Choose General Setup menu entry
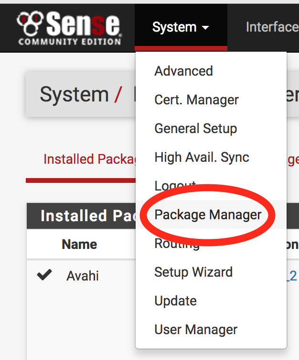Image resolution: width=299 pixels, height=360 pixels. [195, 129]
